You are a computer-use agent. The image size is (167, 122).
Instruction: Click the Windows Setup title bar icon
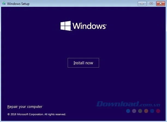(x=4, y=3)
